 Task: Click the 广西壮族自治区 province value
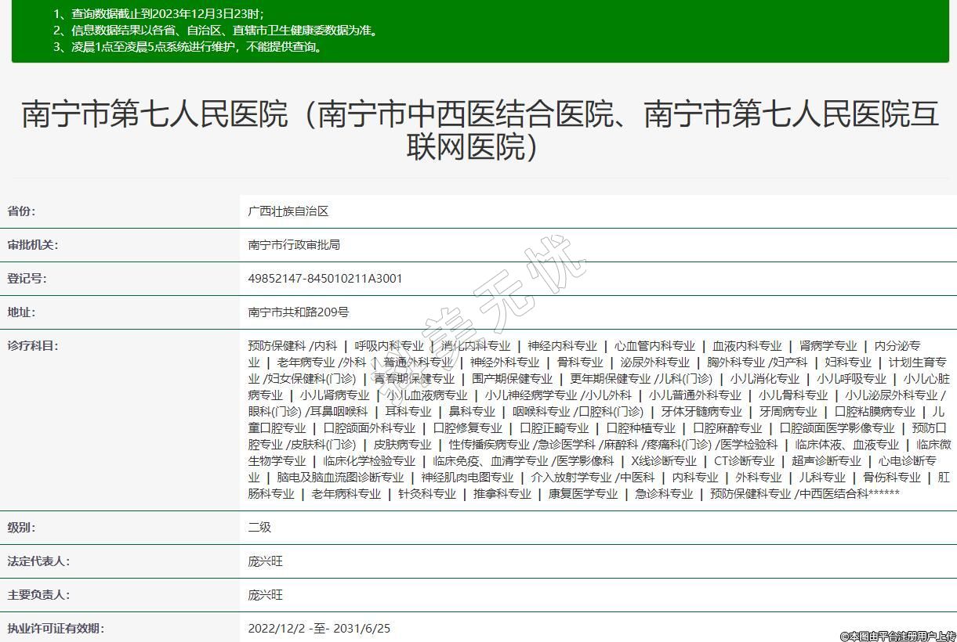pyautogui.click(x=288, y=211)
